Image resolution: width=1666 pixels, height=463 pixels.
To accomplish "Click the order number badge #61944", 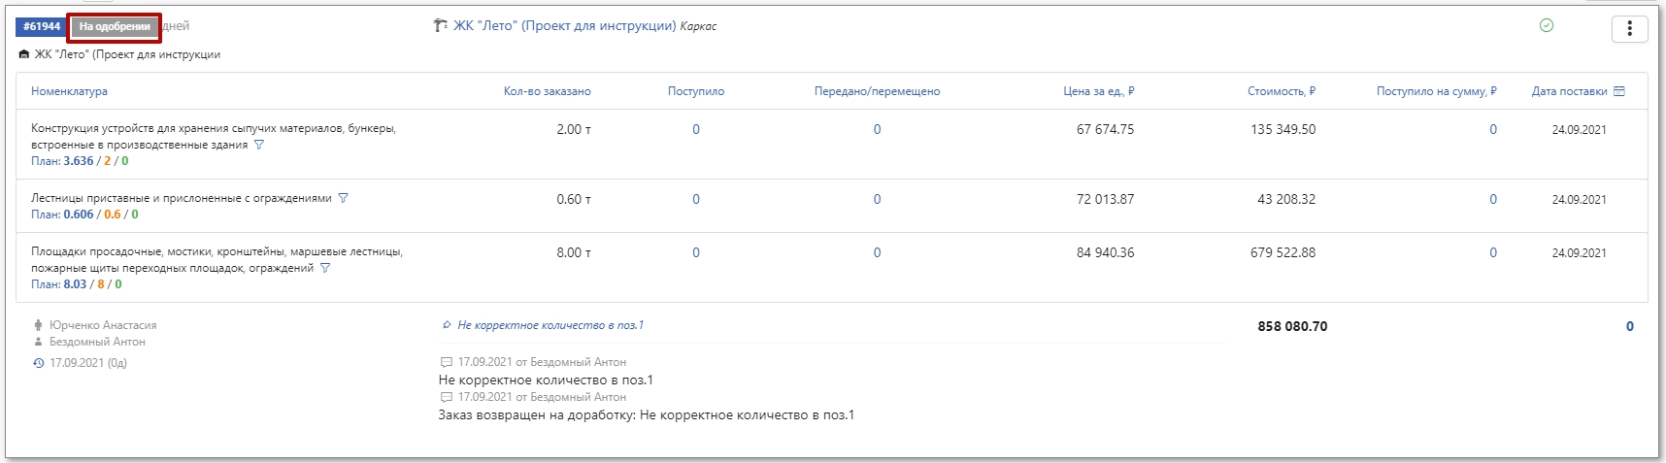I will tap(42, 27).
